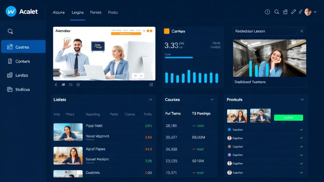
Task: Open the sidebar search icon
Action: click(10, 31)
